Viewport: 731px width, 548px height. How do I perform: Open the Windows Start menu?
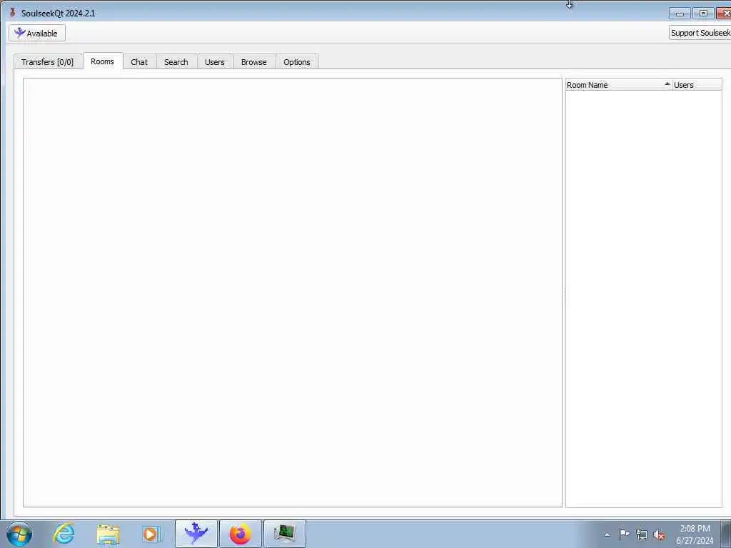click(x=19, y=534)
